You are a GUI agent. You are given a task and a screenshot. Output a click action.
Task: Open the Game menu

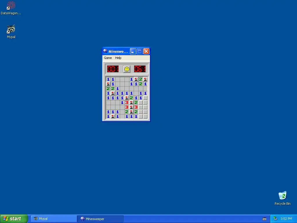point(108,58)
